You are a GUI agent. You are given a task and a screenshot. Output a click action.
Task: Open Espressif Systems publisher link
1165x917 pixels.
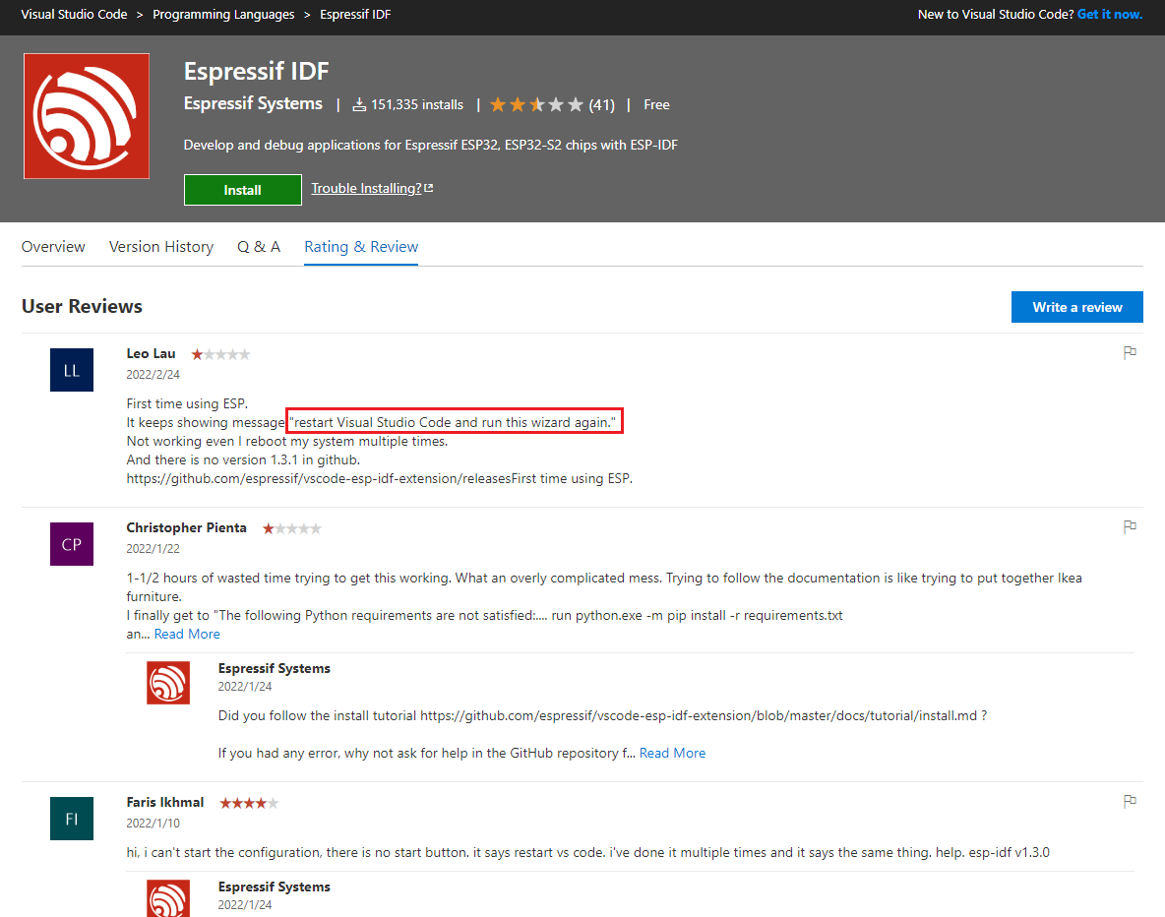pos(253,103)
